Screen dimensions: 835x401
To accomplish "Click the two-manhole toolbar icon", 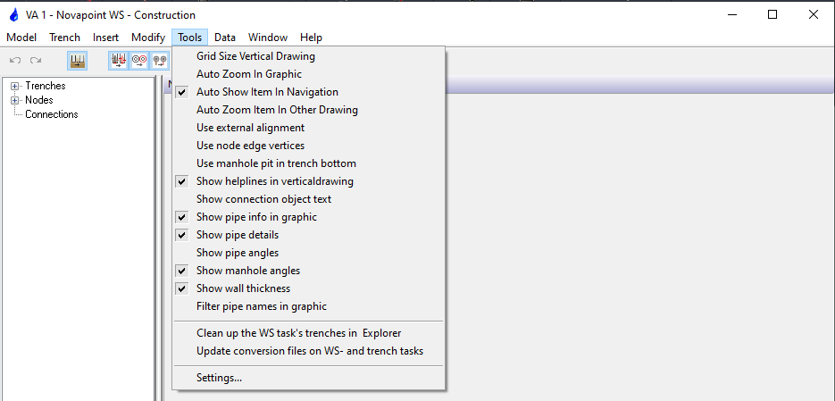I will (160, 61).
